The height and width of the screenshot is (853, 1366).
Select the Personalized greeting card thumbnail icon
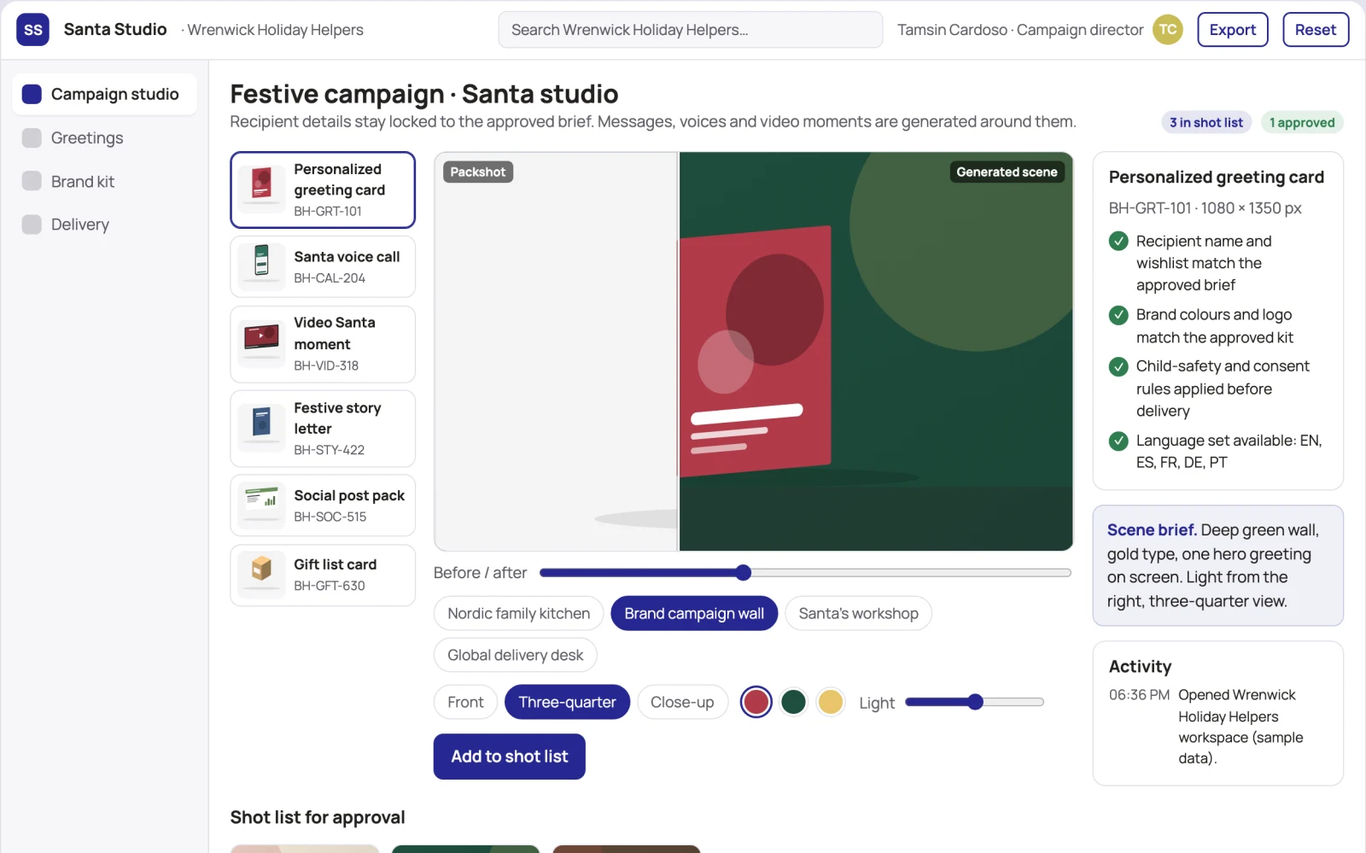click(261, 190)
